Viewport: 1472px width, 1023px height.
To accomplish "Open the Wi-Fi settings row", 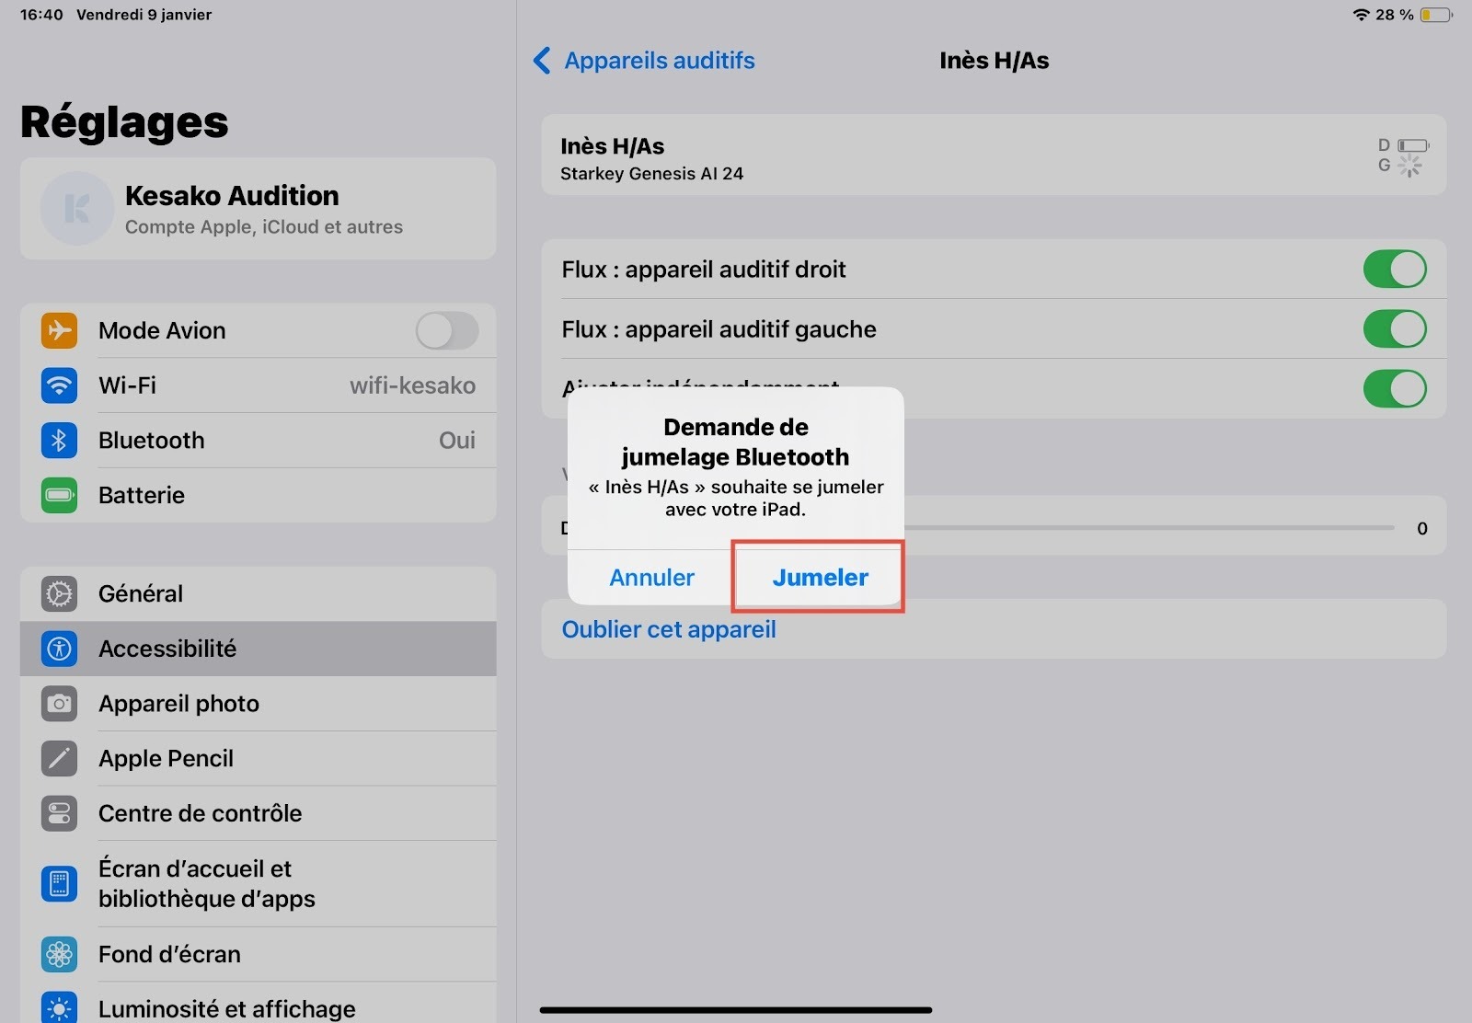I will (x=259, y=385).
